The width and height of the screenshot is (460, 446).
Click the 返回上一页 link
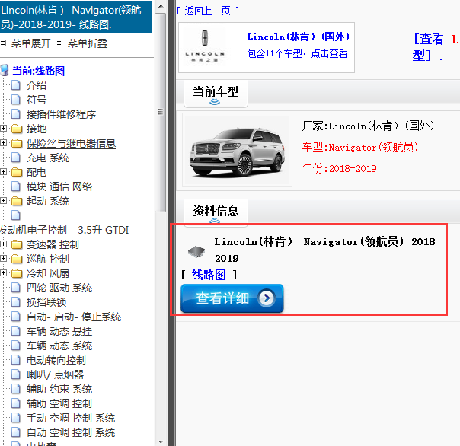(208, 11)
